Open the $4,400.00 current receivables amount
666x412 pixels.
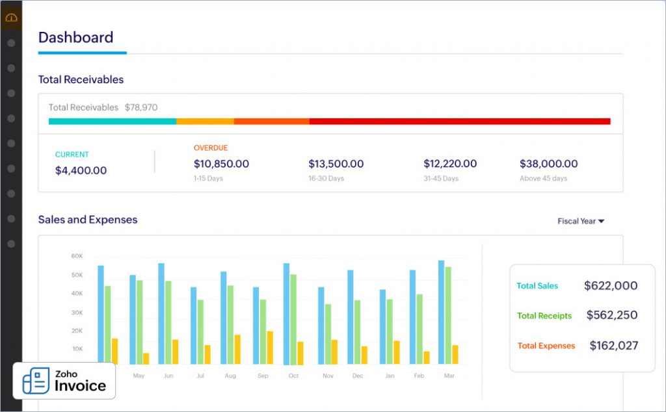coord(81,170)
